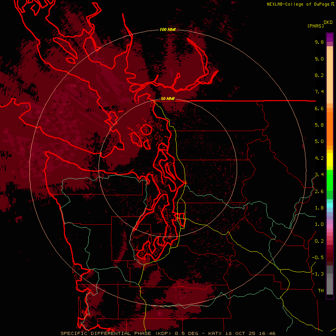Click the 8.2 value on color scale
336x336 pixels.
point(319,75)
